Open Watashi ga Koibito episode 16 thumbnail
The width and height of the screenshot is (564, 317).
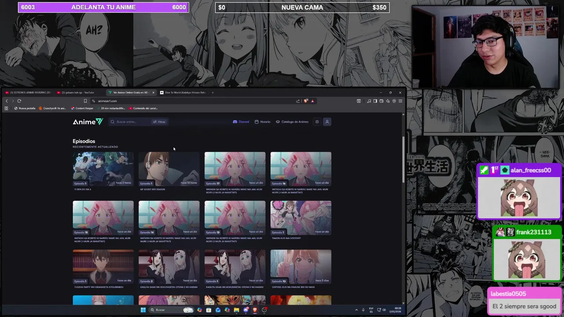point(301,169)
